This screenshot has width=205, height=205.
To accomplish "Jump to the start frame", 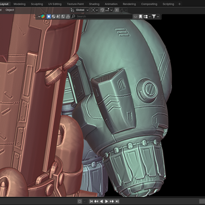I will pyautogui.click(x=91, y=201).
